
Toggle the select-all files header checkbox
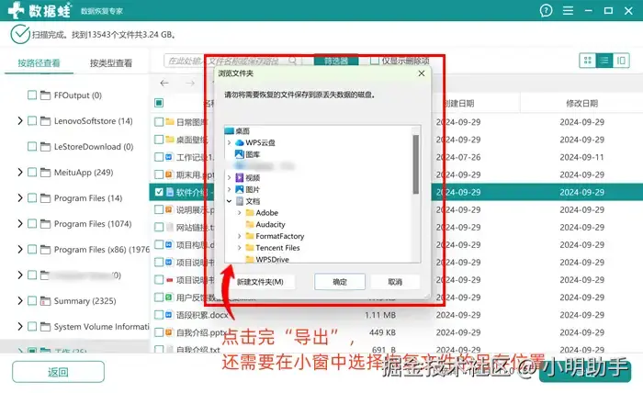[159, 103]
